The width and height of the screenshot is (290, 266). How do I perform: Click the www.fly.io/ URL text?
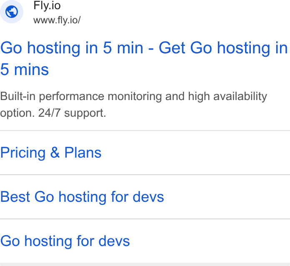(x=57, y=20)
